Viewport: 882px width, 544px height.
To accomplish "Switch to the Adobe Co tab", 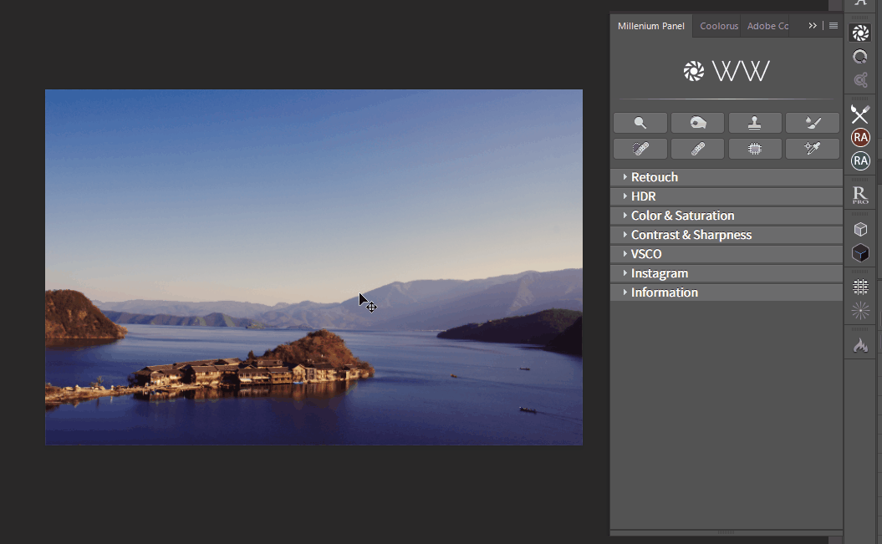I will [767, 26].
